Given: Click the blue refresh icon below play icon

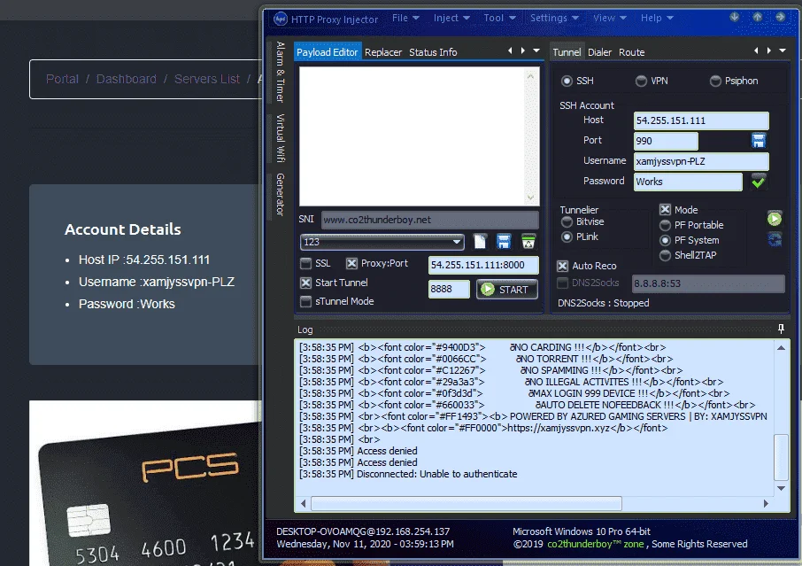Looking at the screenshot, I should (775, 239).
